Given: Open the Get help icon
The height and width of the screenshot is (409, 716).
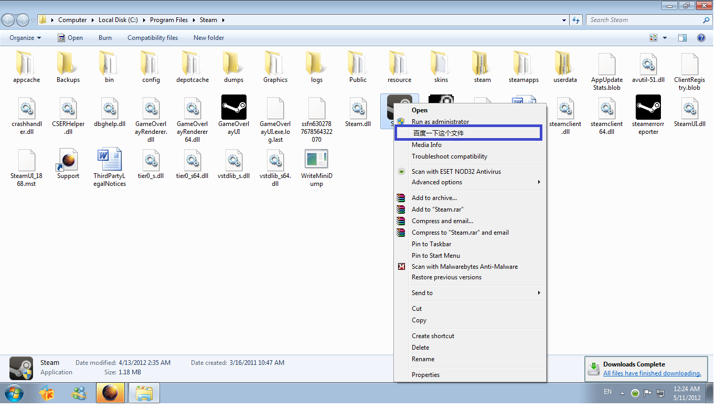Looking at the screenshot, I should [x=701, y=38].
